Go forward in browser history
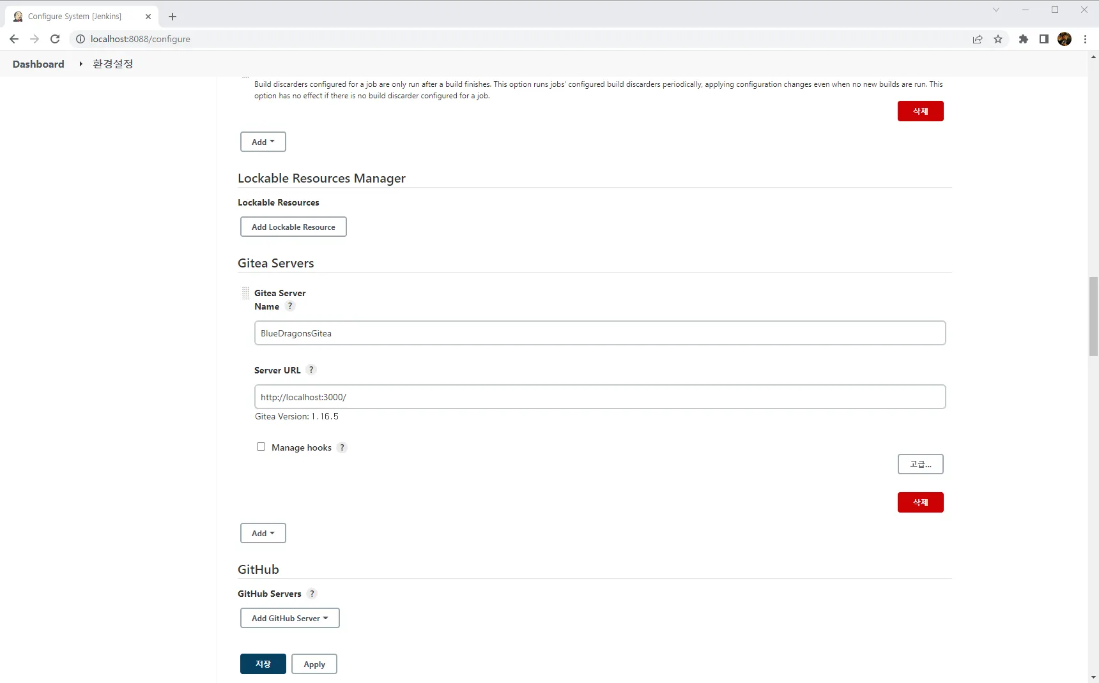The width and height of the screenshot is (1099, 683). point(35,39)
